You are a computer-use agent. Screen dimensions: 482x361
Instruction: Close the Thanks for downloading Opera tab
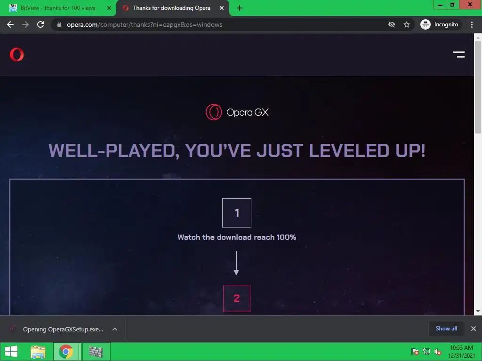(x=222, y=8)
